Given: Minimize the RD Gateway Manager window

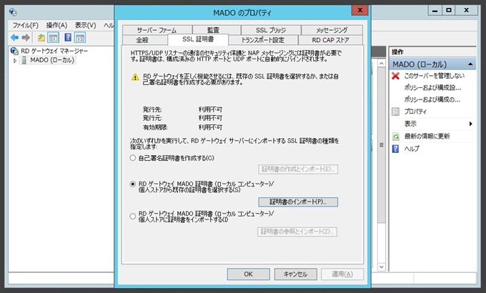Looking at the screenshot, I should click(435, 10).
